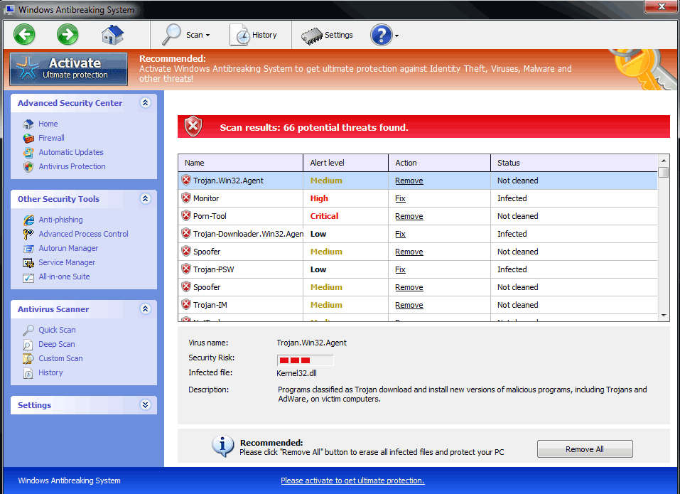Click the blue help question mark icon
Viewport: 680px width, 494px height.
tap(381, 35)
